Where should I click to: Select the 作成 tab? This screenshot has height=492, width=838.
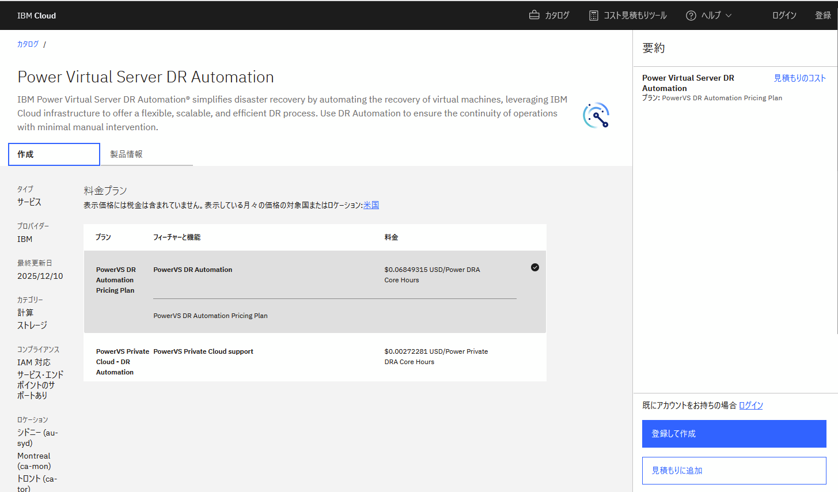54,154
